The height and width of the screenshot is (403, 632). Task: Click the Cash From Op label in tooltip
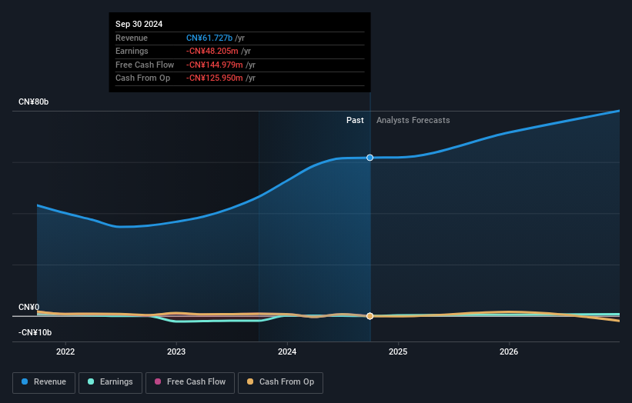[142, 78]
